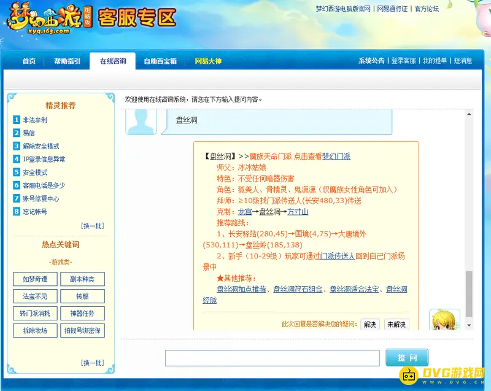The height and width of the screenshot is (391, 491).
Task: Click the 拆除牧场 keyword button
Action: pos(35,331)
